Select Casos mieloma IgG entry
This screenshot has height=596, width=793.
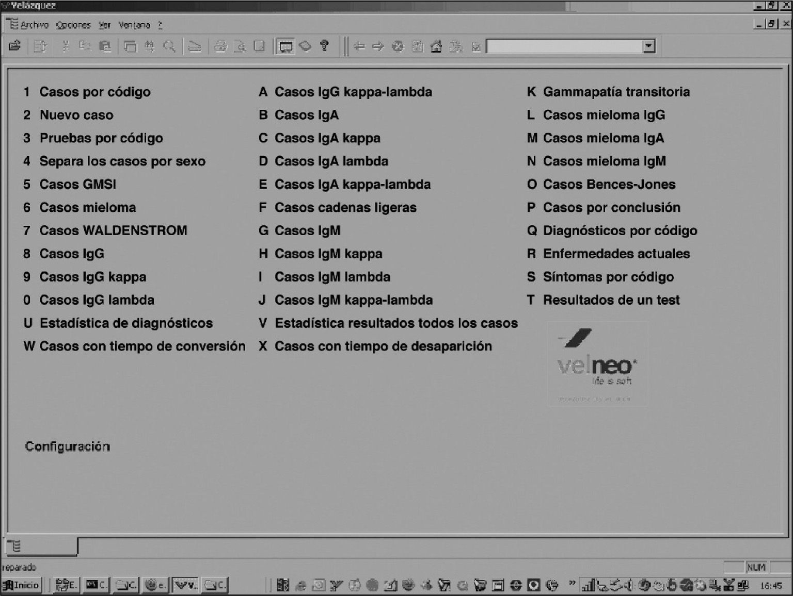point(604,115)
